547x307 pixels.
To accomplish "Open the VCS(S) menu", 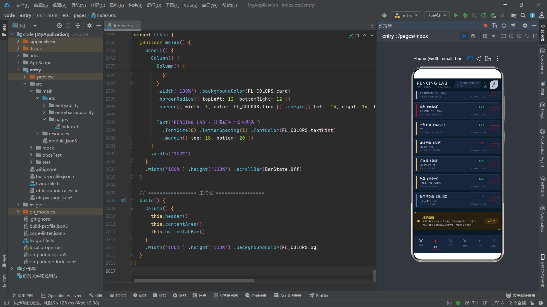I will (190, 5).
